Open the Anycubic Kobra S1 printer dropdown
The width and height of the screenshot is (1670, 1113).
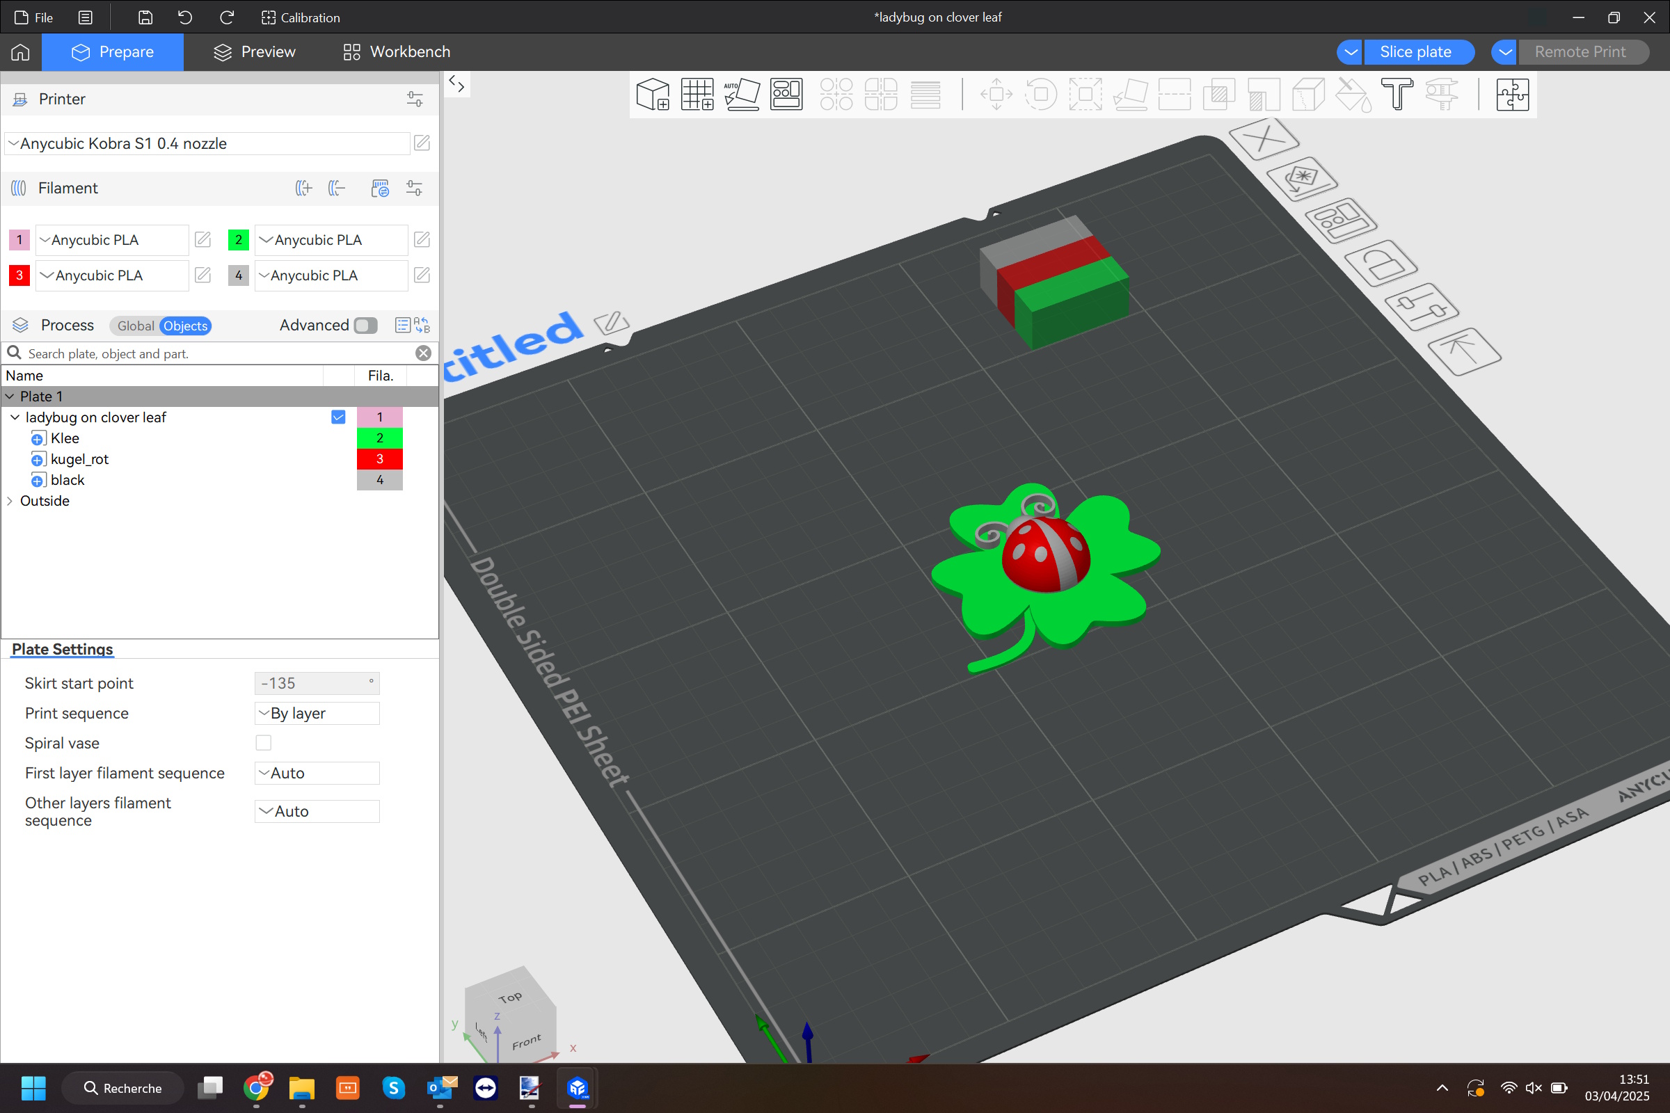[207, 143]
